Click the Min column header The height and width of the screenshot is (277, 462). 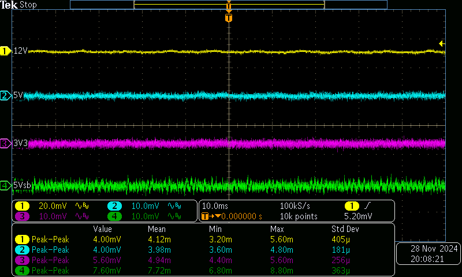tap(215, 229)
